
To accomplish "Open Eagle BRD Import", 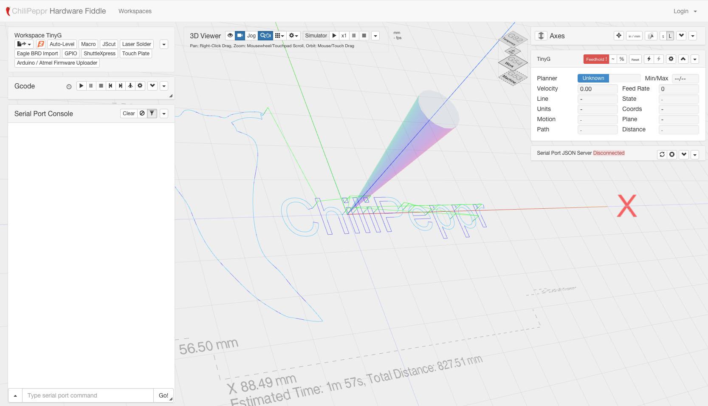I will [37, 54].
